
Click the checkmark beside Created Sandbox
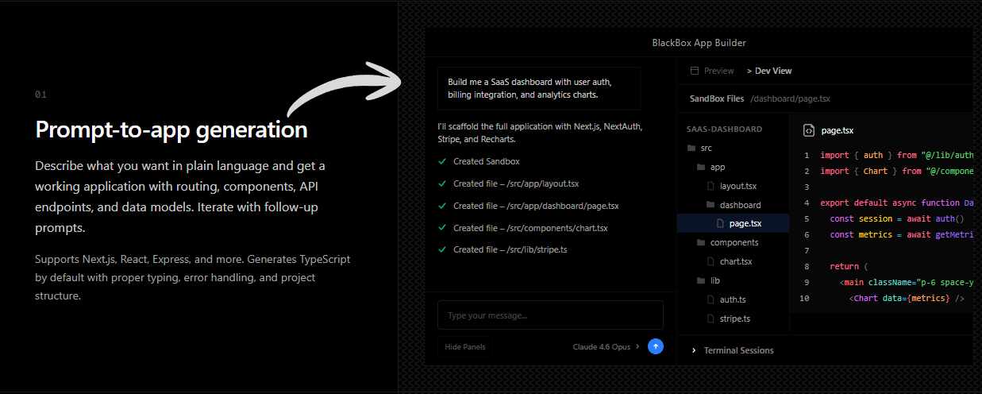coord(441,161)
